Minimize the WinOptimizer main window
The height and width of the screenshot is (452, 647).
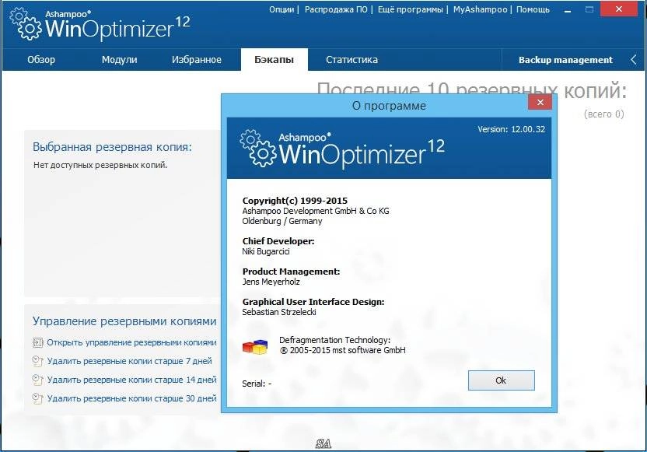(x=568, y=10)
